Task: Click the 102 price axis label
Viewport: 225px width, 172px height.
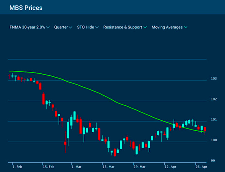Action: coord(214,99)
